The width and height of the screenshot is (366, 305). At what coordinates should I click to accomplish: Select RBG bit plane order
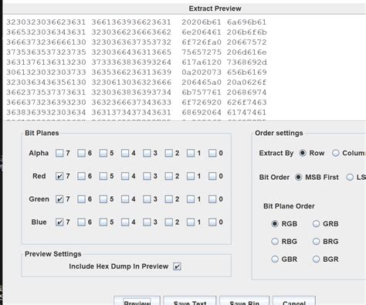tap(275, 242)
